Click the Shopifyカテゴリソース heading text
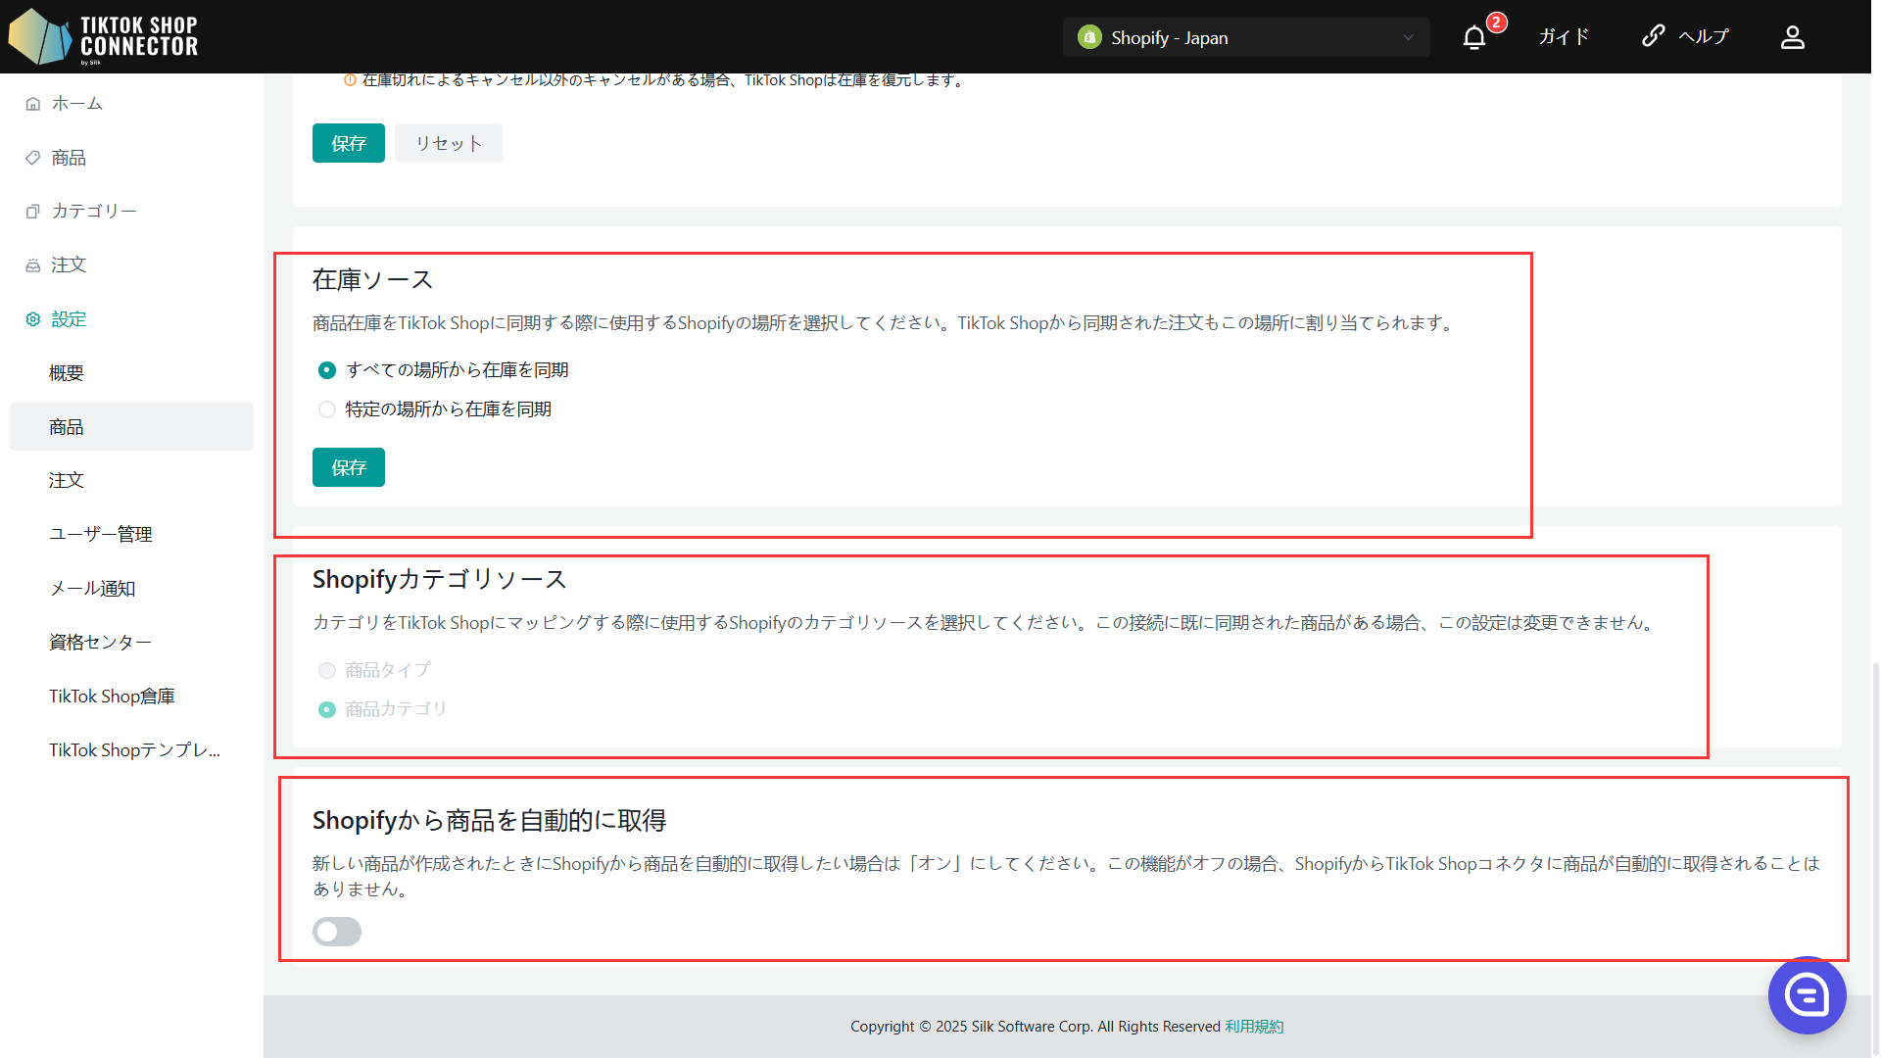Viewport: 1881px width, 1058px height. [x=439, y=580]
